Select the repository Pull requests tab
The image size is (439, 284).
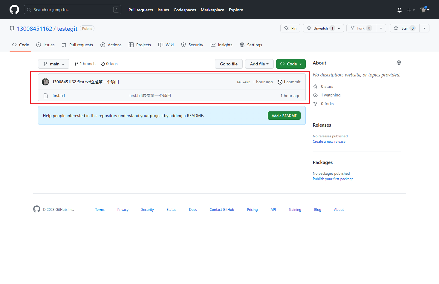click(77, 45)
